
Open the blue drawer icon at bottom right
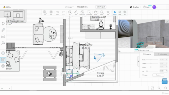[165, 81]
